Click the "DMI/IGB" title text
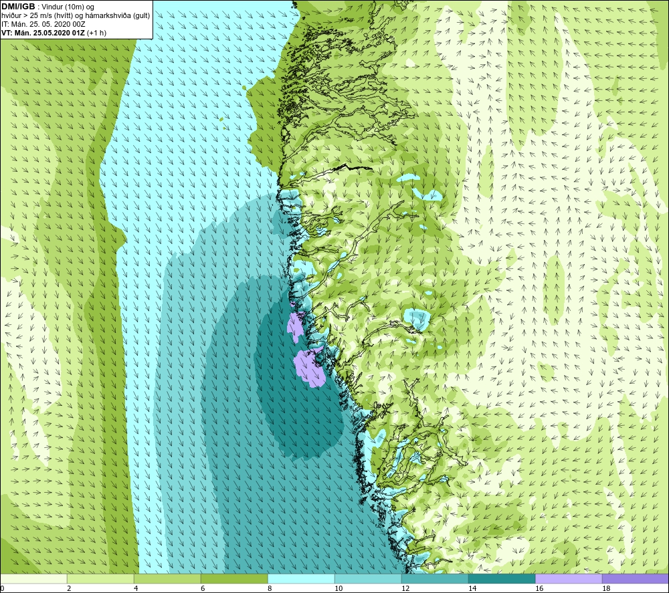The height and width of the screenshot is (593, 669). 18,7
